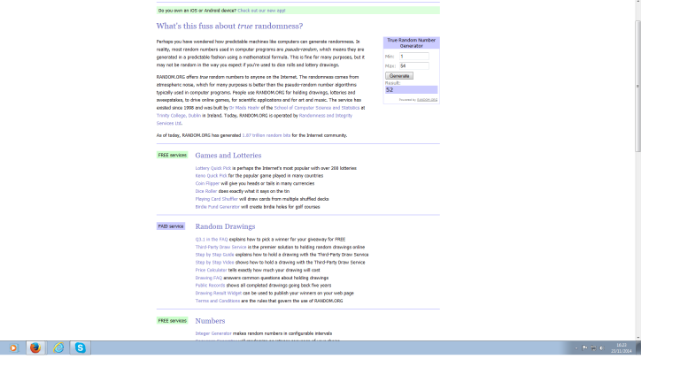The image size is (680, 382).
Task: Open the Drawing FAQ link
Action: pyautogui.click(x=209, y=278)
